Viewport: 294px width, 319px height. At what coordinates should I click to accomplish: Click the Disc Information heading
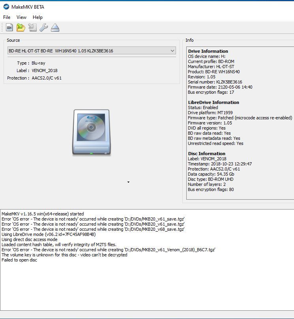206,154
